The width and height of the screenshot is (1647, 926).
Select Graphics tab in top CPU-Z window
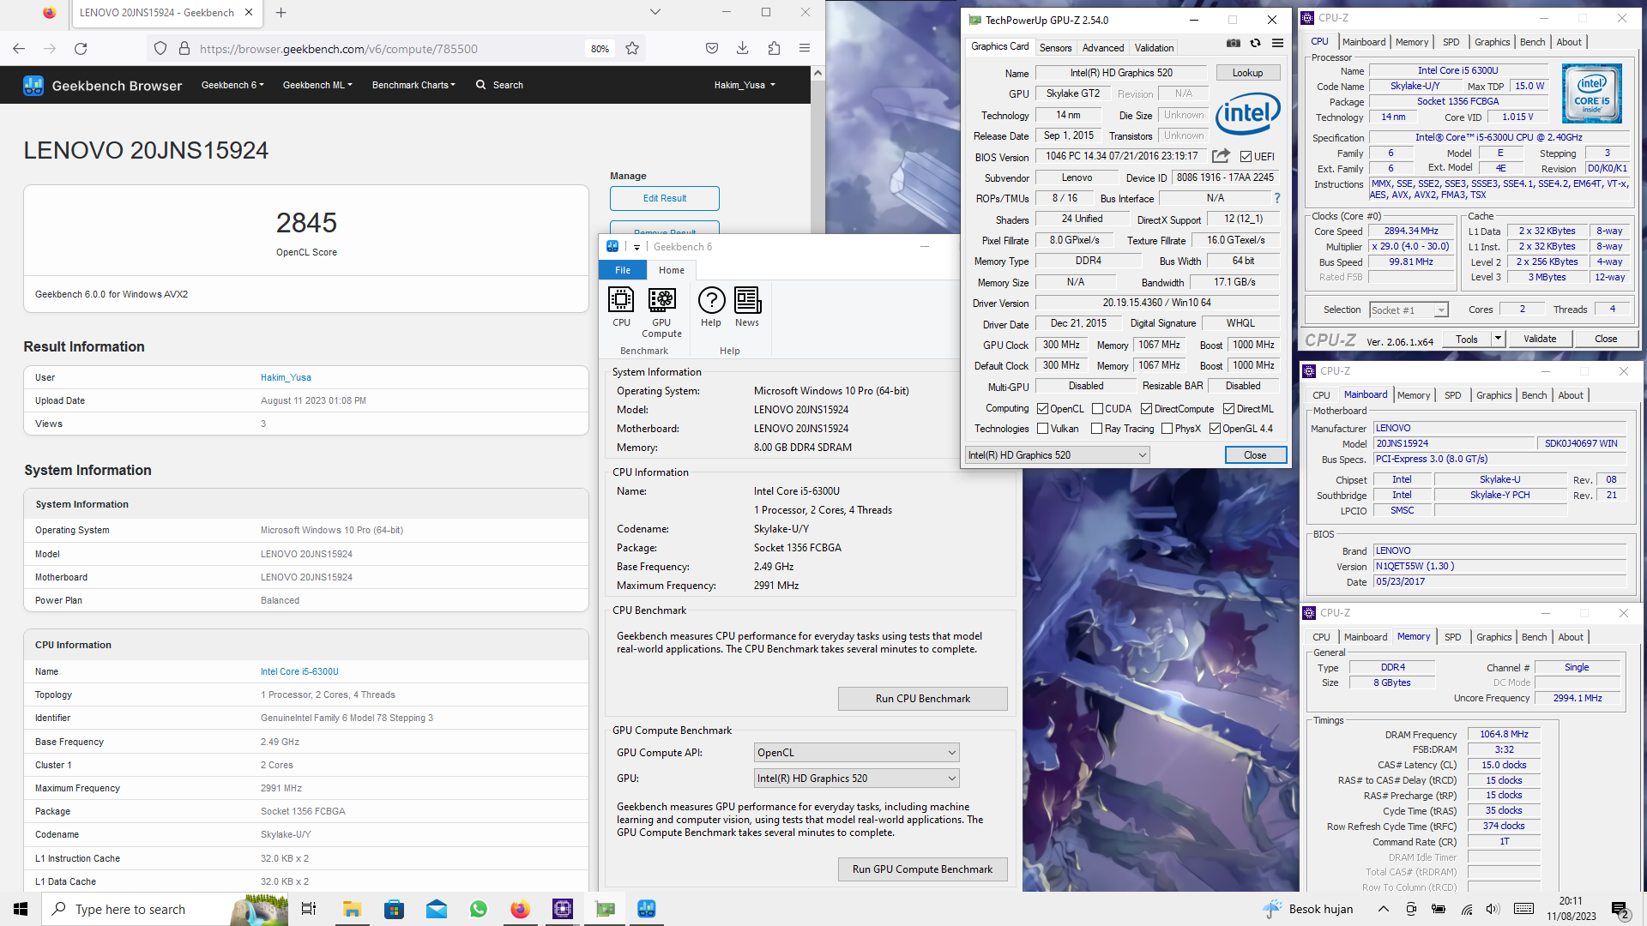pos(1492,42)
